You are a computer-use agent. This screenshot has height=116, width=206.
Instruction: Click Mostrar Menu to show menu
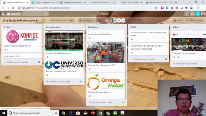click(x=195, y=20)
